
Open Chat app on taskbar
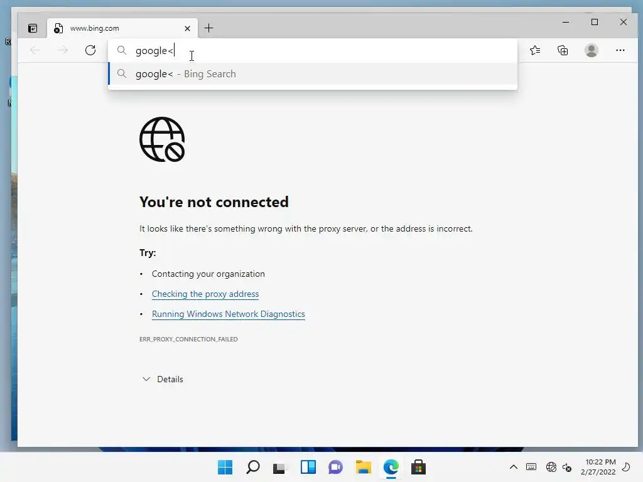coord(335,467)
